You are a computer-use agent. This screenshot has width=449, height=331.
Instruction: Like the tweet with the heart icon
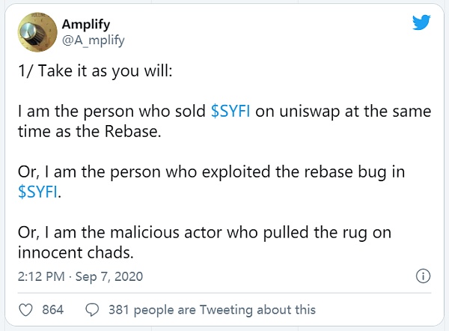[x=27, y=309]
